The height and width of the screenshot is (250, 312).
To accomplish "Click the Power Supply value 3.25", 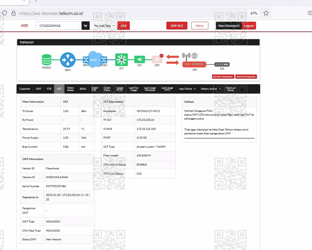I will click(x=66, y=138).
